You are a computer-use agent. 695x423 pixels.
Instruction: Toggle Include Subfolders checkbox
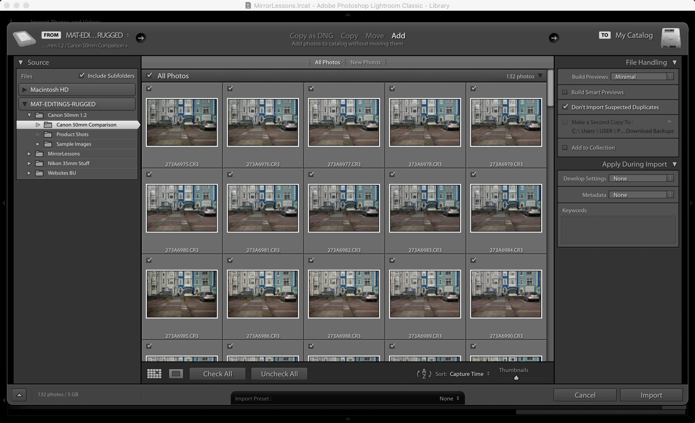(x=82, y=76)
